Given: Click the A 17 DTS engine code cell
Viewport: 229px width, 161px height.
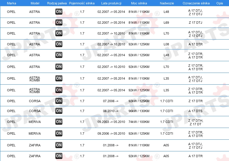Looking at the screenshot, I should click(196, 111).
